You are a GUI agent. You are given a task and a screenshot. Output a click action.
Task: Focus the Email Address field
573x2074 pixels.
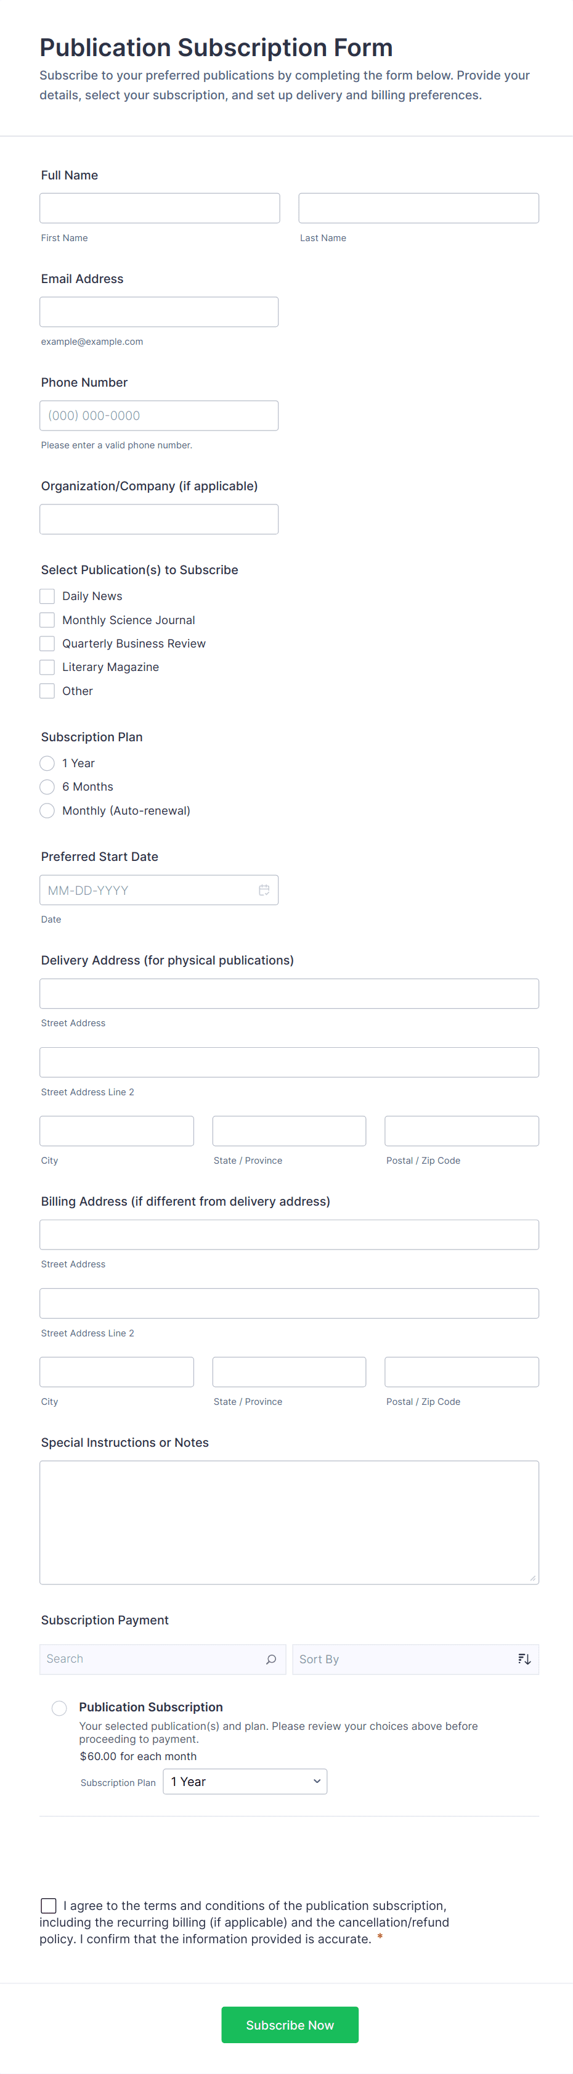click(x=158, y=311)
